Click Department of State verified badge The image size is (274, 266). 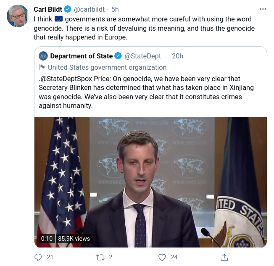click(x=119, y=56)
